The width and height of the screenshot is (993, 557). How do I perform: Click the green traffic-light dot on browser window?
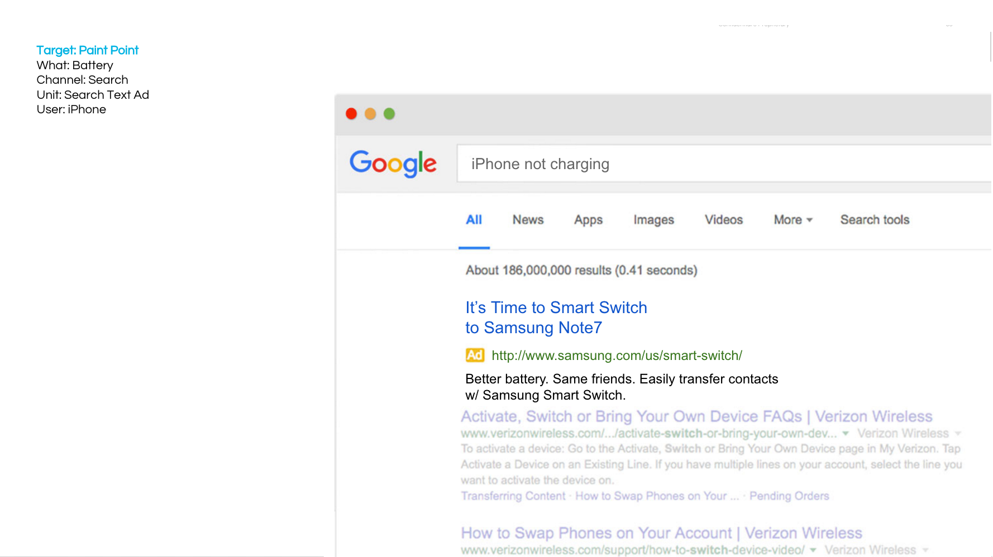pyautogui.click(x=389, y=113)
